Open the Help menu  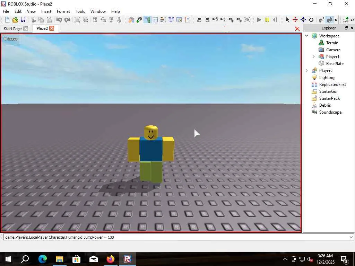coord(115,11)
